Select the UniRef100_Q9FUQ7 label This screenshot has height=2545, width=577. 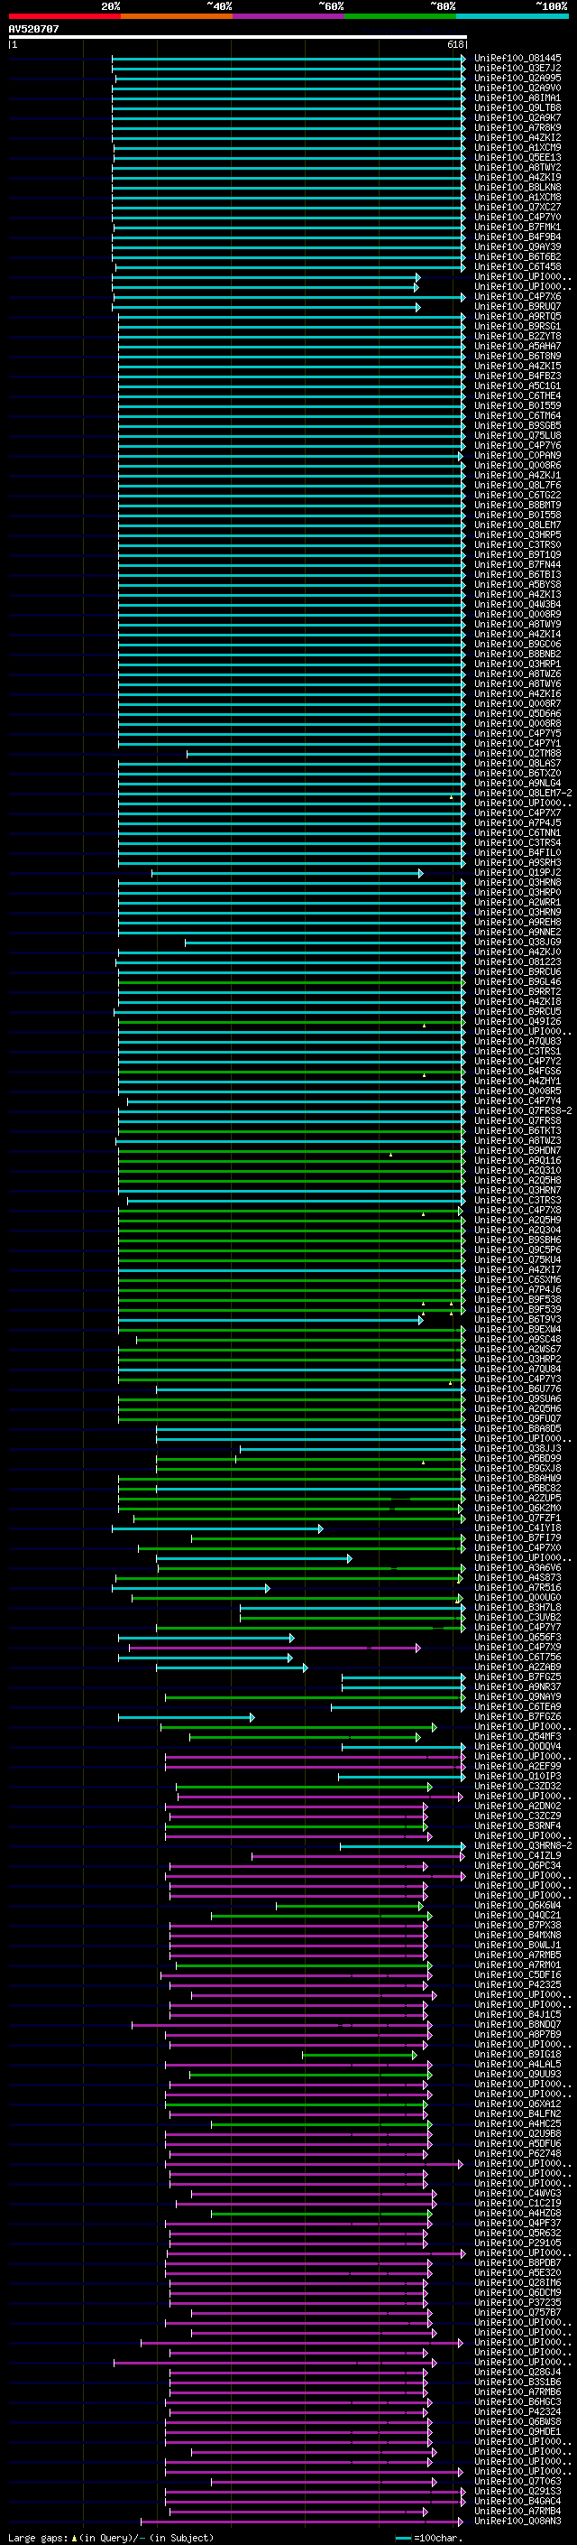[x=517, y=1418]
